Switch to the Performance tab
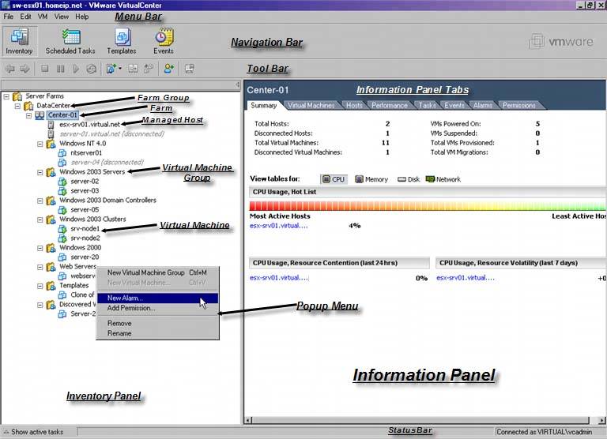Screen dimensions: 607x439 (390, 105)
